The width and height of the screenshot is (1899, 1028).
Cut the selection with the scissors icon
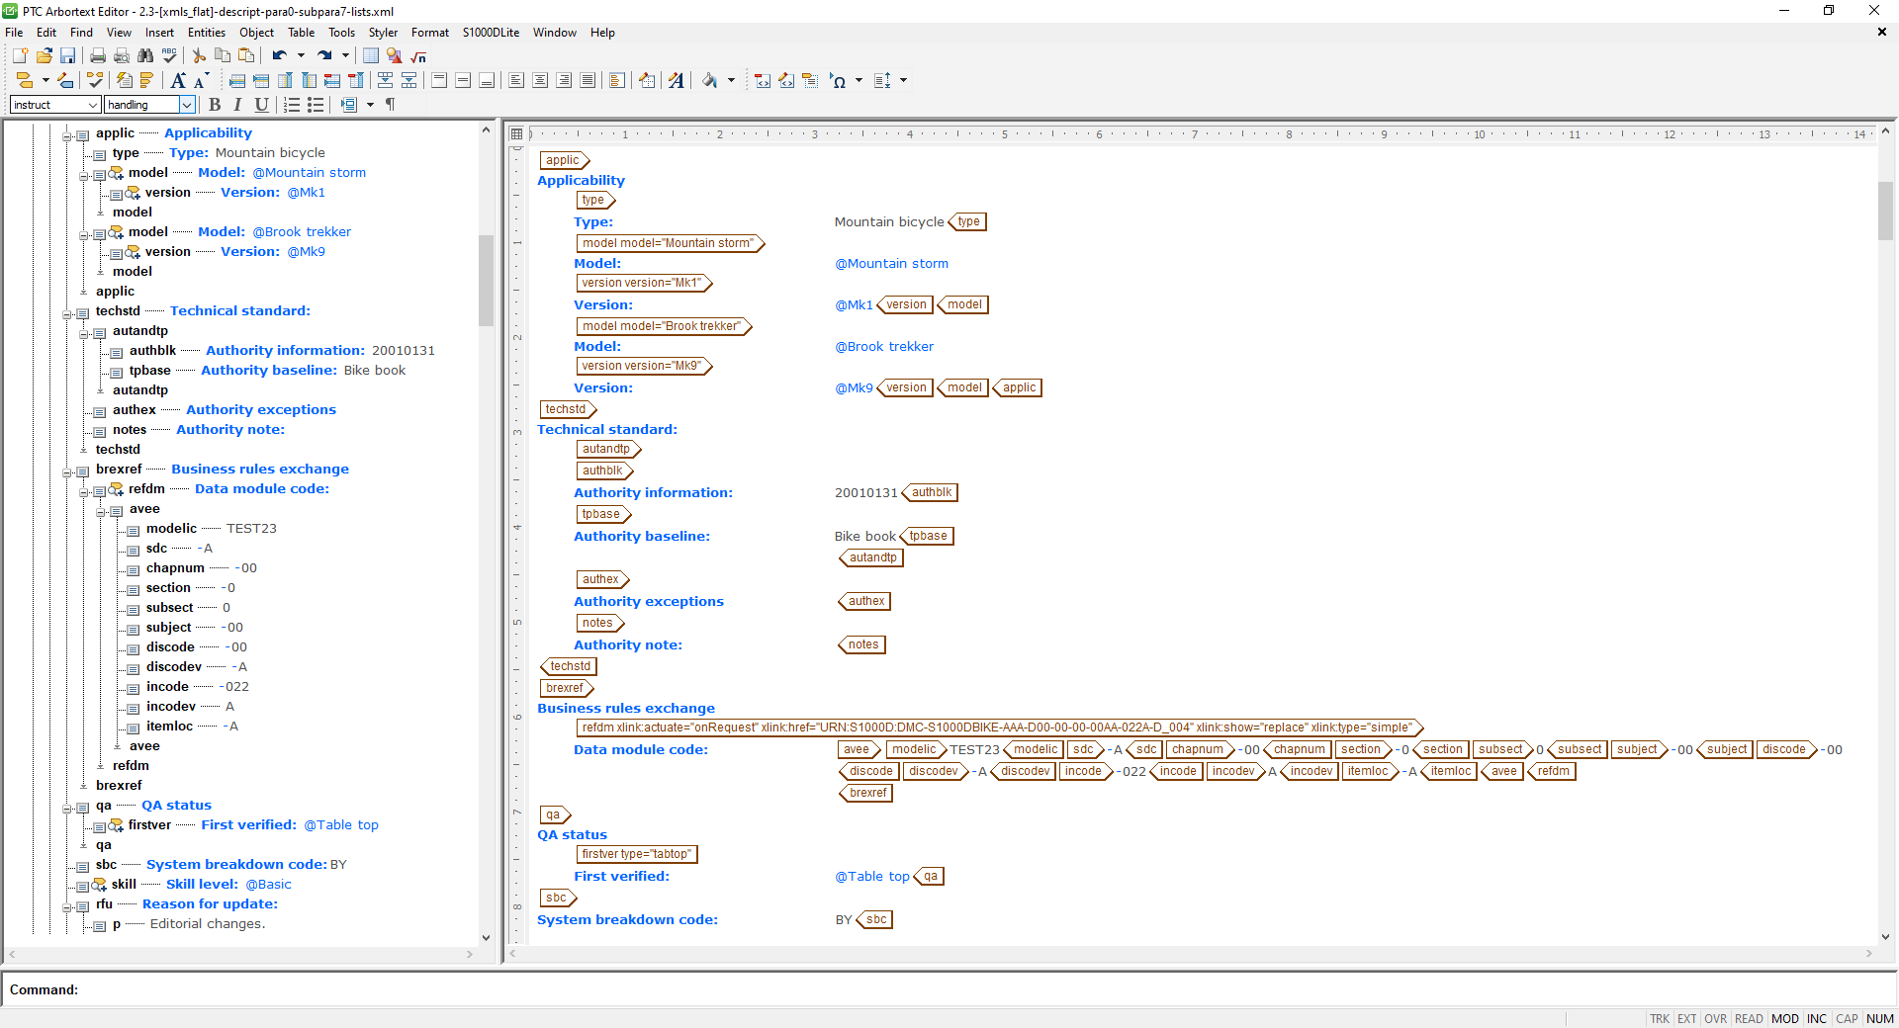pyautogui.click(x=198, y=56)
